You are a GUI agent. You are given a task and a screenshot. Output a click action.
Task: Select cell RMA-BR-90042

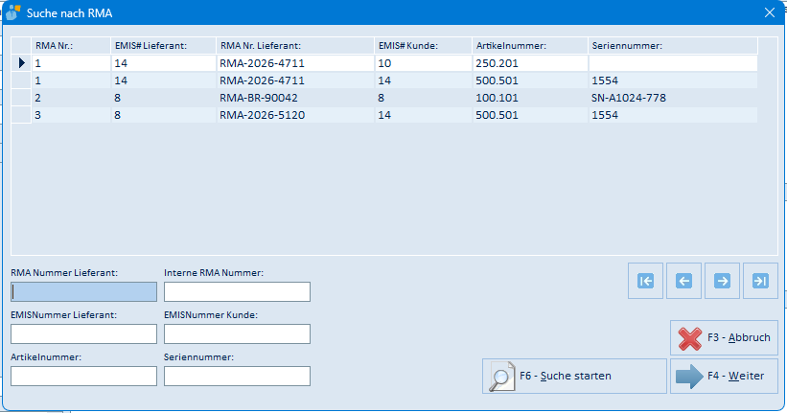(295, 98)
